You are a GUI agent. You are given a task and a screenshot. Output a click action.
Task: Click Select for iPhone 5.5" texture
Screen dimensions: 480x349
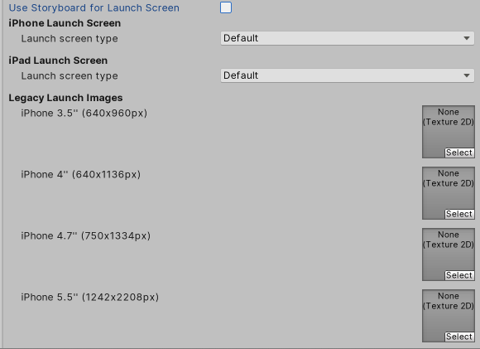click(x=458, y=337)
